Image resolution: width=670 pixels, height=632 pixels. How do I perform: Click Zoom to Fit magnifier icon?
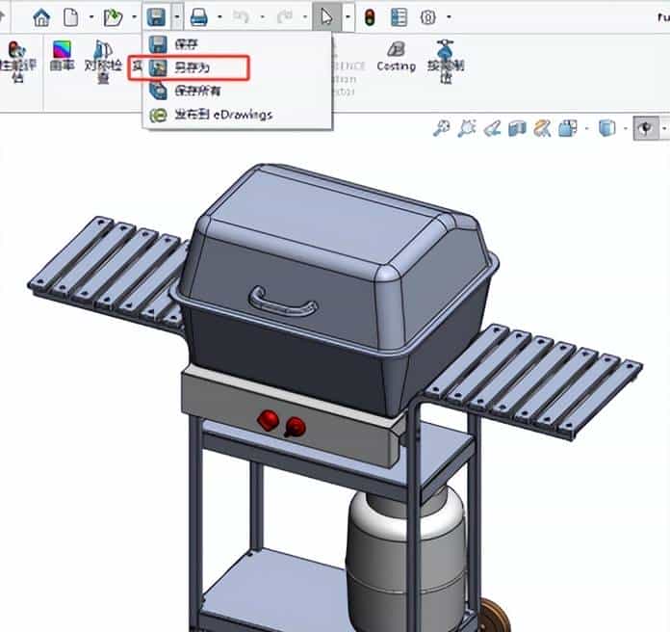[x=442, y=128]
